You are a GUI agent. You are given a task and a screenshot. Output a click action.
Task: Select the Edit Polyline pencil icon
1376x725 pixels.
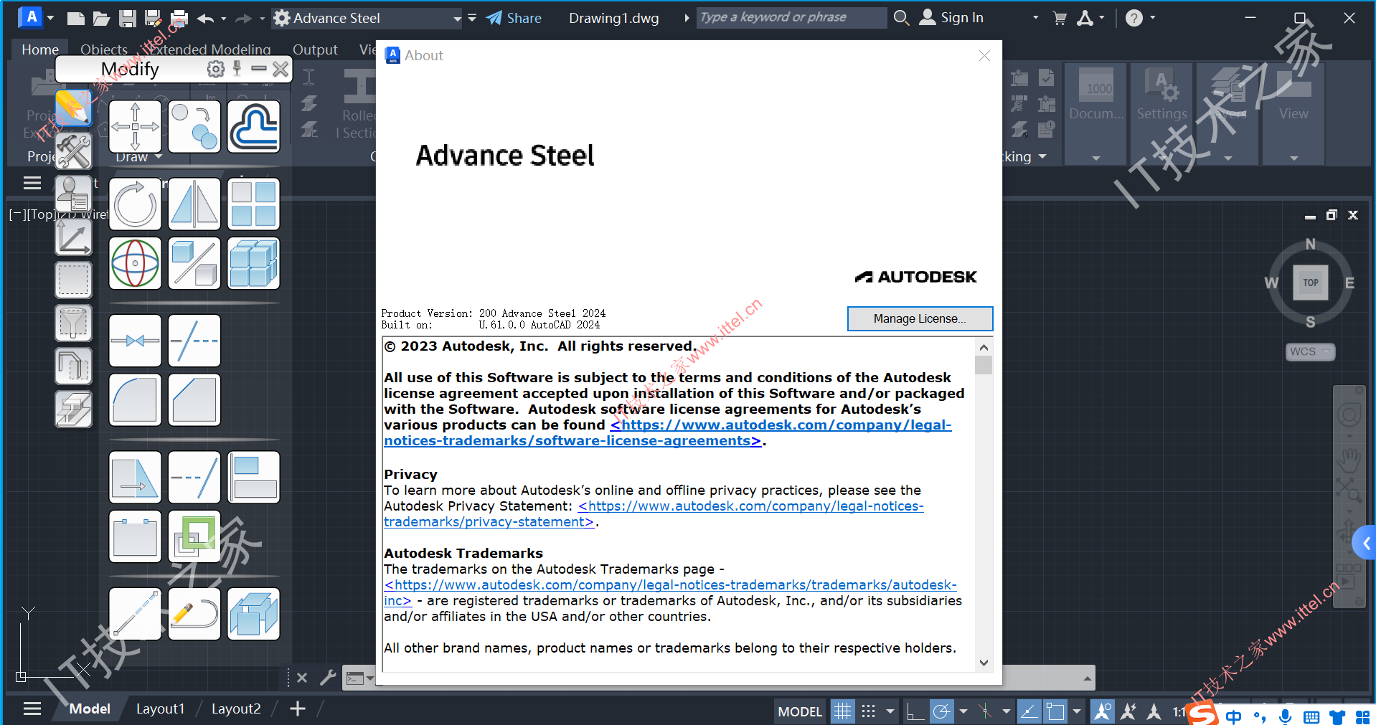pyautogui.click(x=194, y=614)
